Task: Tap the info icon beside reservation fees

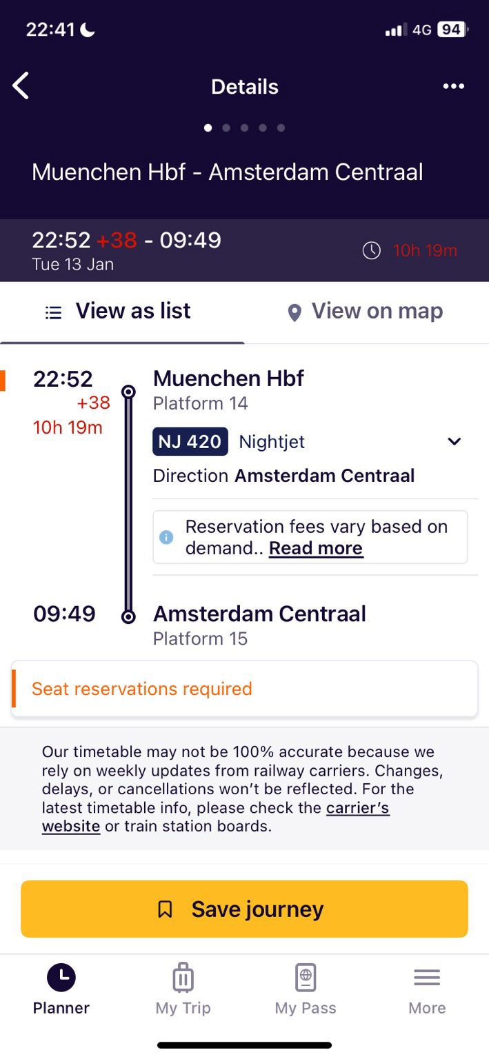Action: (166, 537)
